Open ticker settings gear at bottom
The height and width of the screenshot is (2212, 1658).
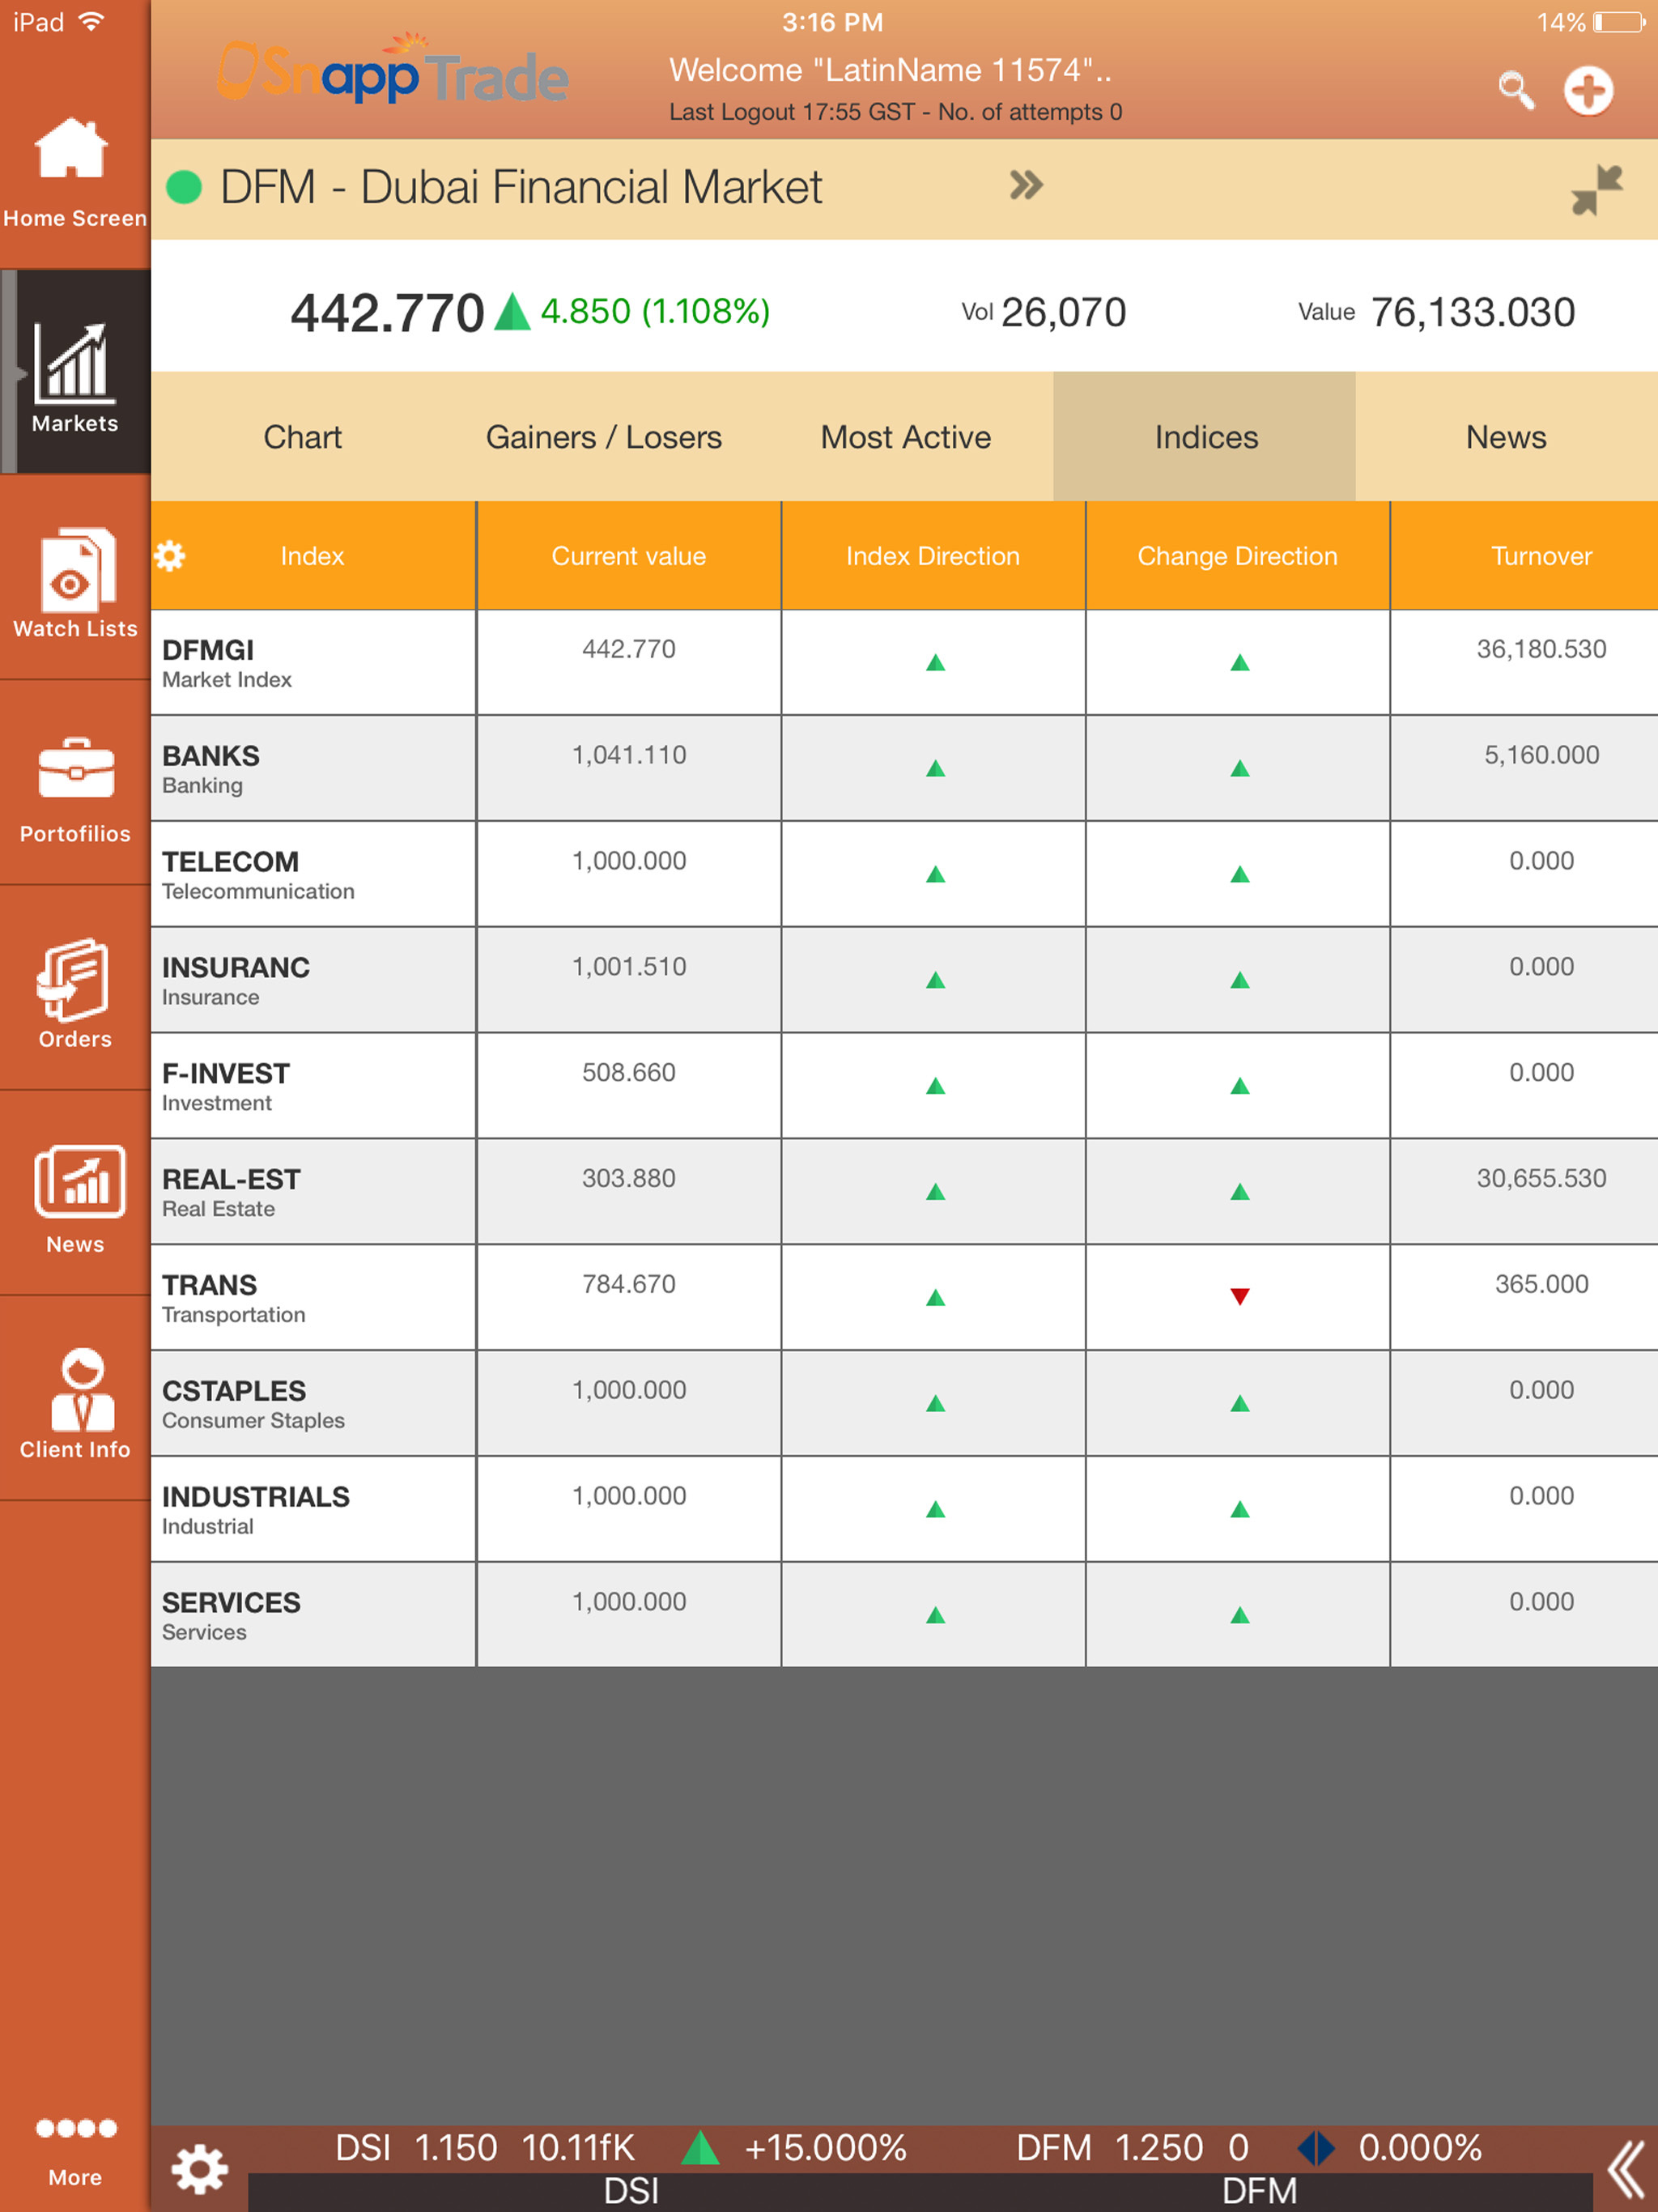coord(199,2168)
